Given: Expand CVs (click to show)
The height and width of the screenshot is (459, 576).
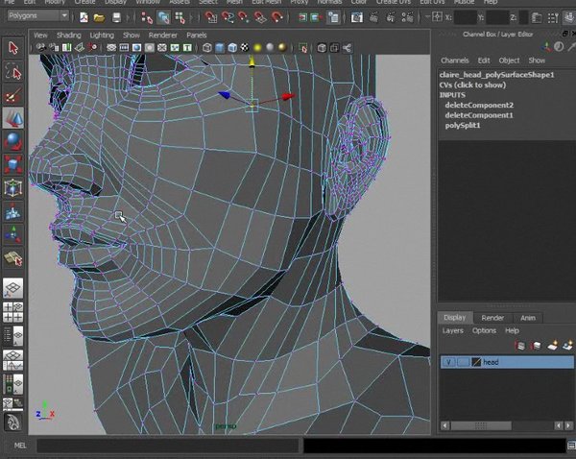Looking at the screenshot, I should 472,85.
